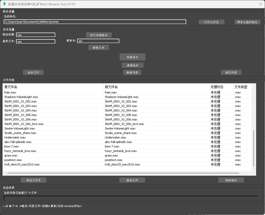Image resolution: width=265 pixels, height=215 pixels.
Task: Clear the list using 清空列表
Action: 231,73
